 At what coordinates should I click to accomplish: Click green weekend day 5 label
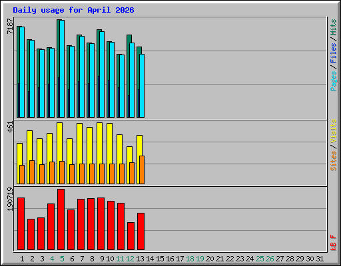click(62, 259)
